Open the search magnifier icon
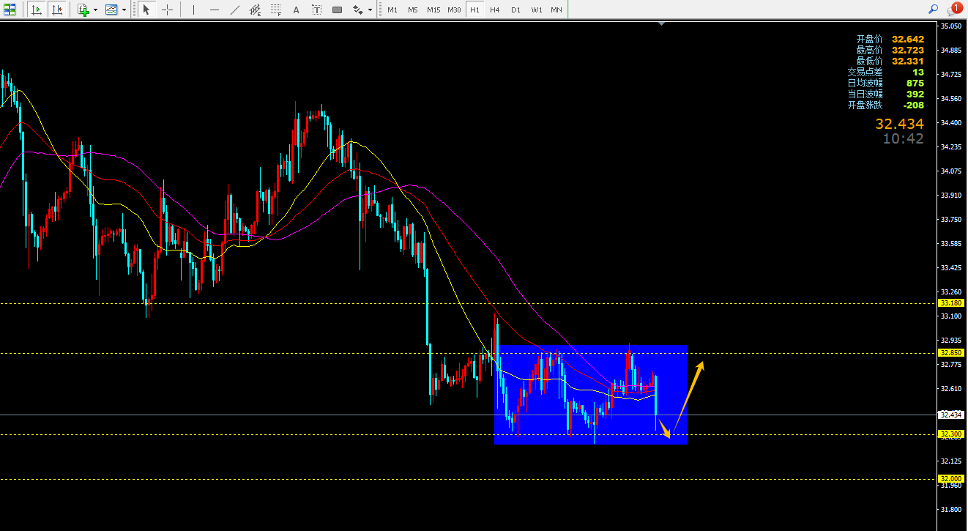 [x=933, y=10]
